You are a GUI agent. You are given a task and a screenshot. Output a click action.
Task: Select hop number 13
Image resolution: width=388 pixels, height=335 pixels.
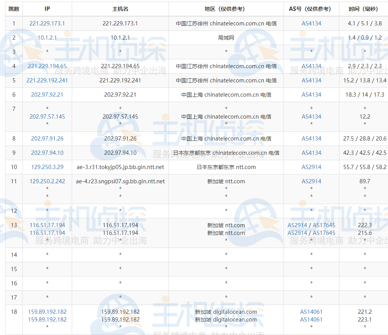[14, 225]
